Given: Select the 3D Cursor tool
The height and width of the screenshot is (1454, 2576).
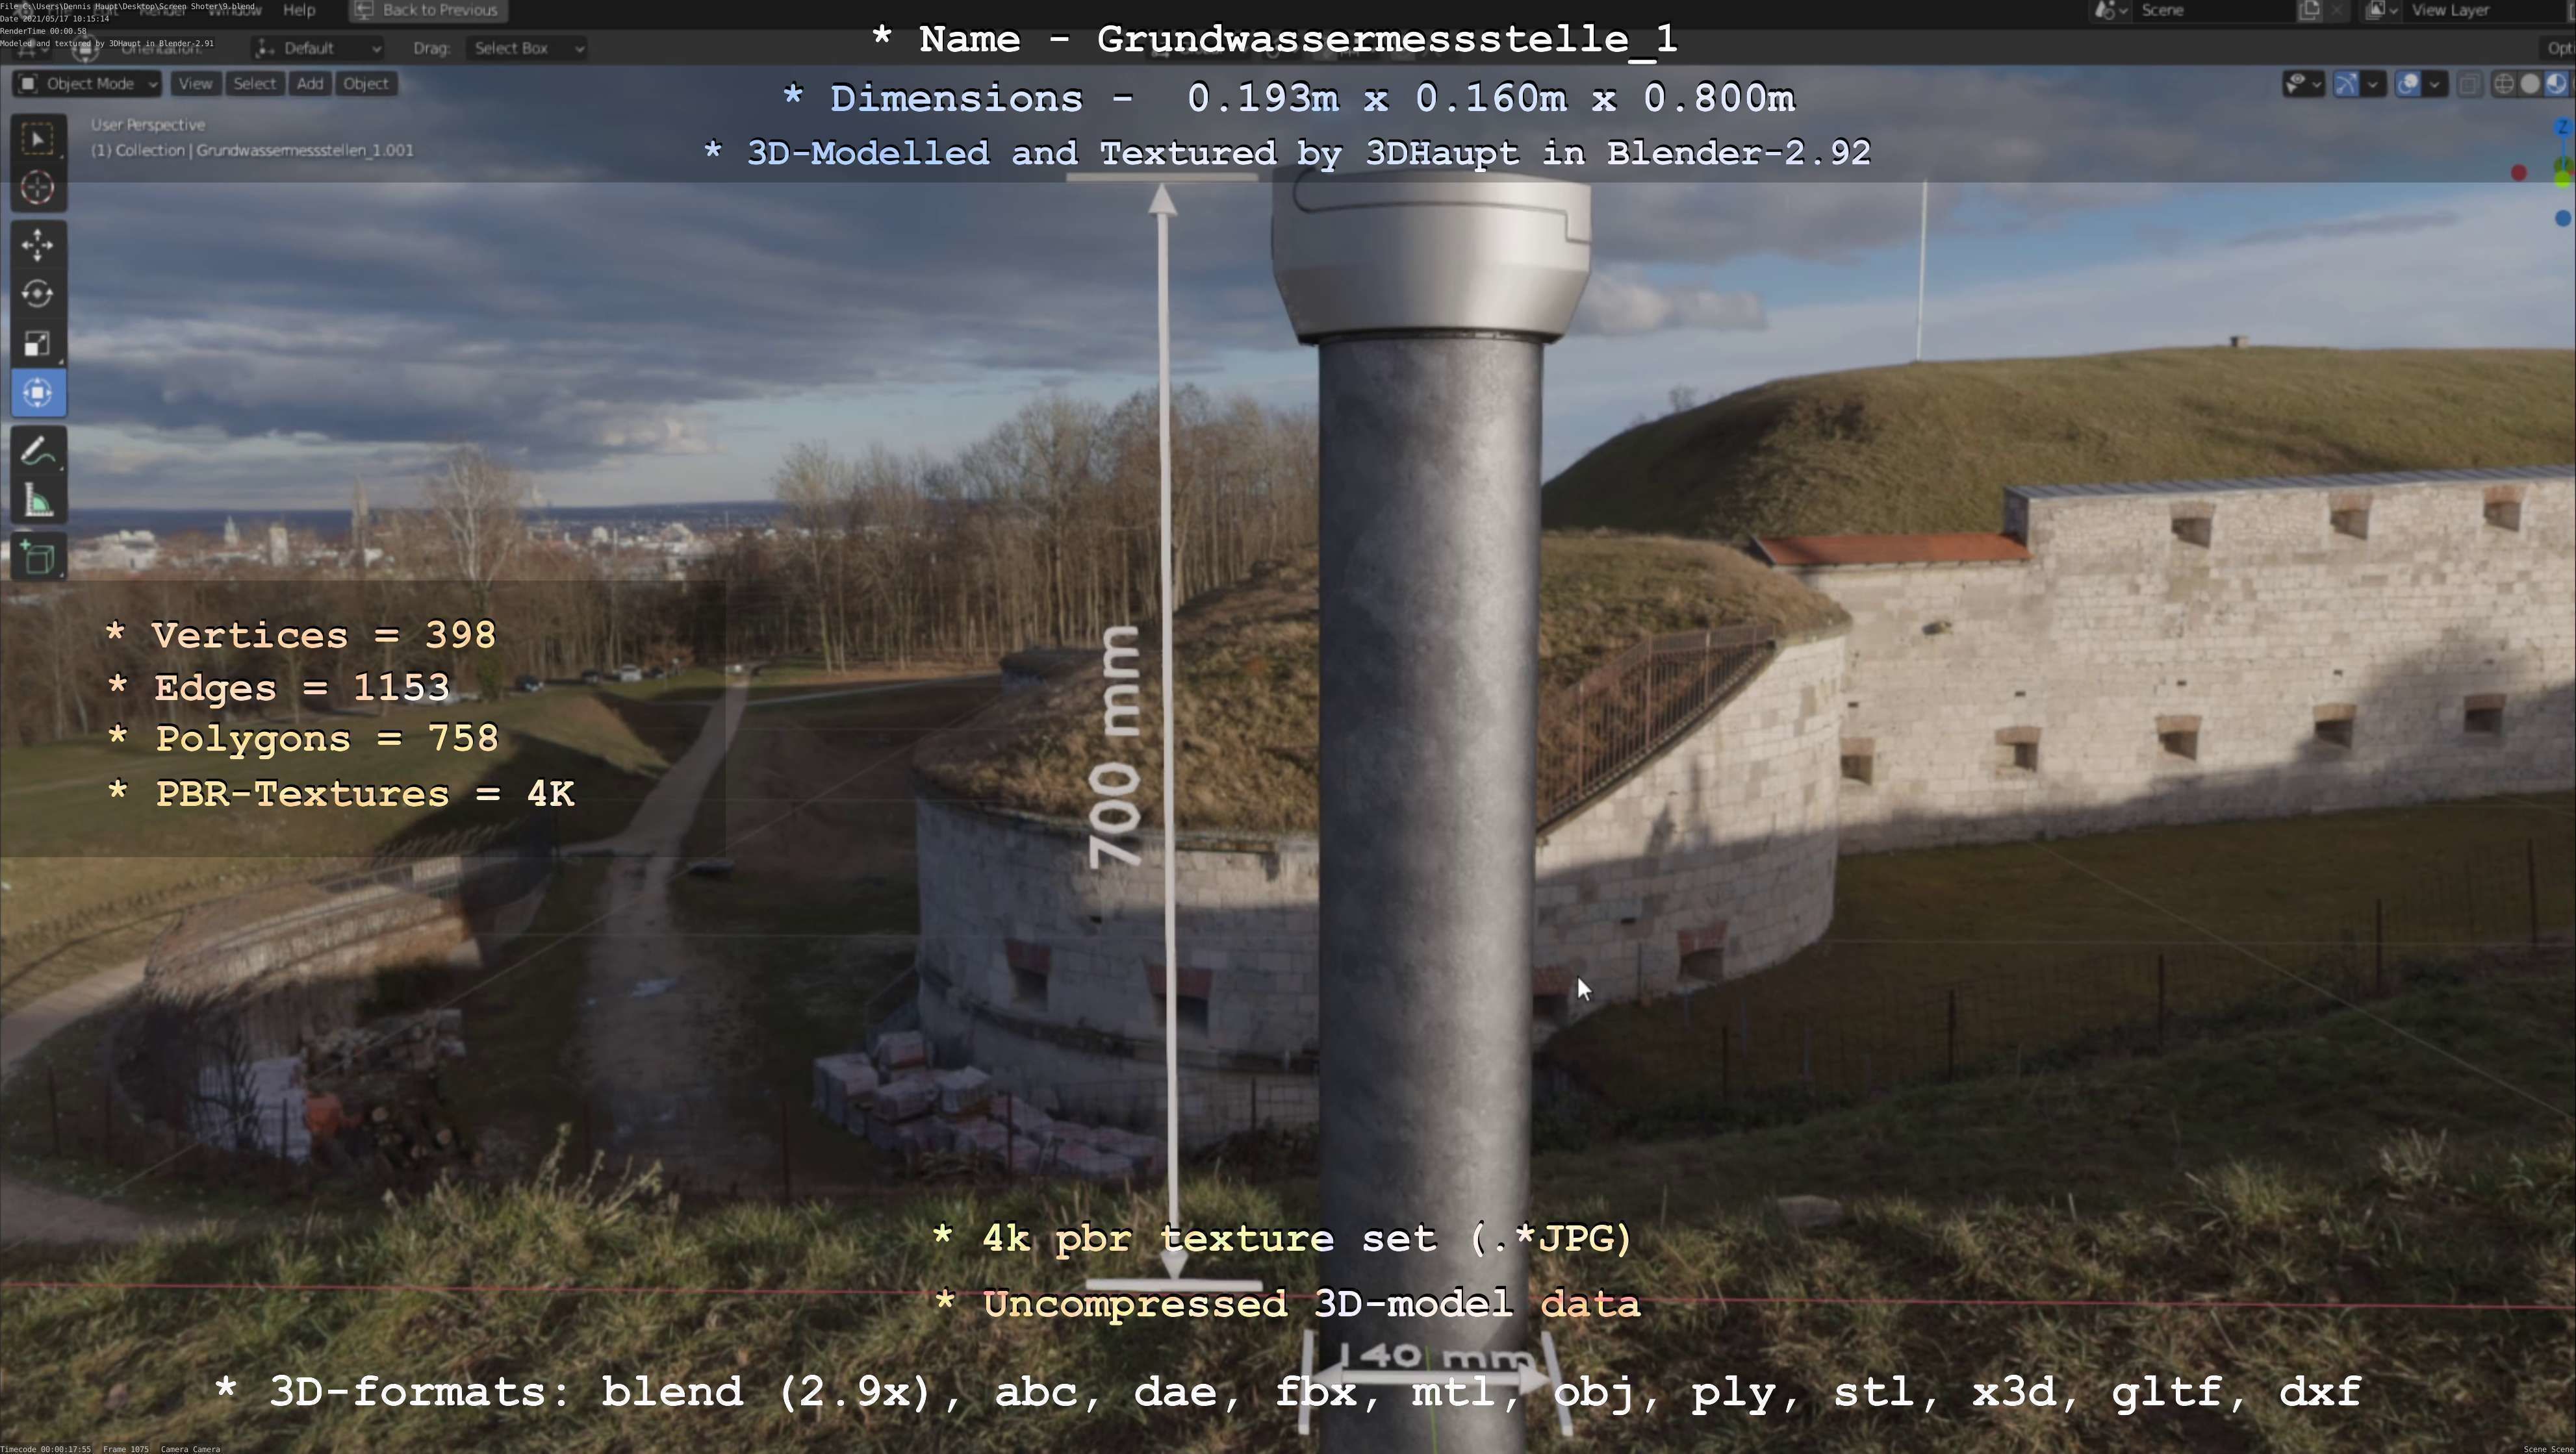Looking at the screenshot, I should tap(38, 188).
